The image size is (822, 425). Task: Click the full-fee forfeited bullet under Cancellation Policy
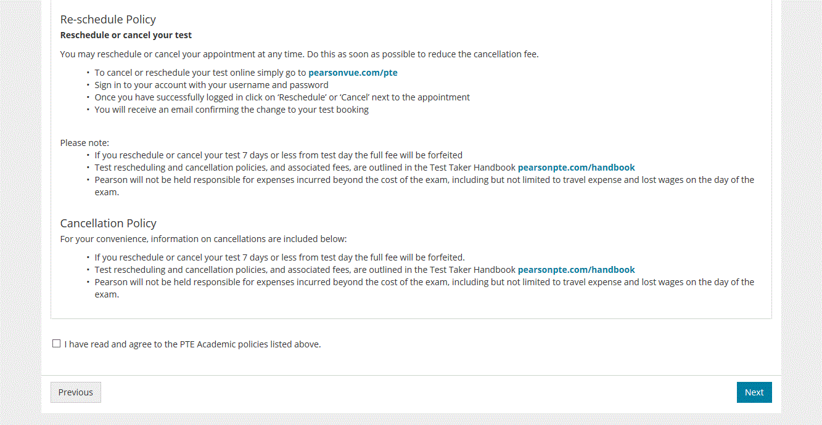[279, 257]
